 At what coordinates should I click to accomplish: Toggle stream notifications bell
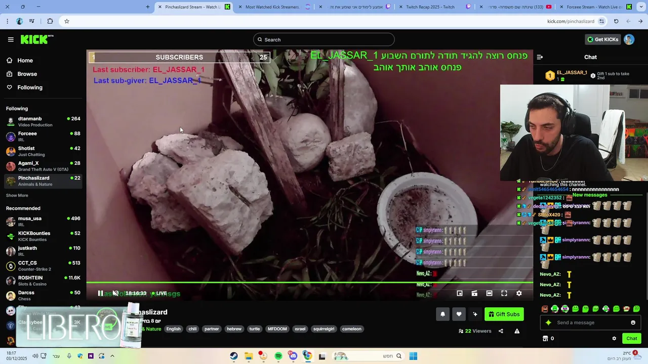[x=442, y=314]
